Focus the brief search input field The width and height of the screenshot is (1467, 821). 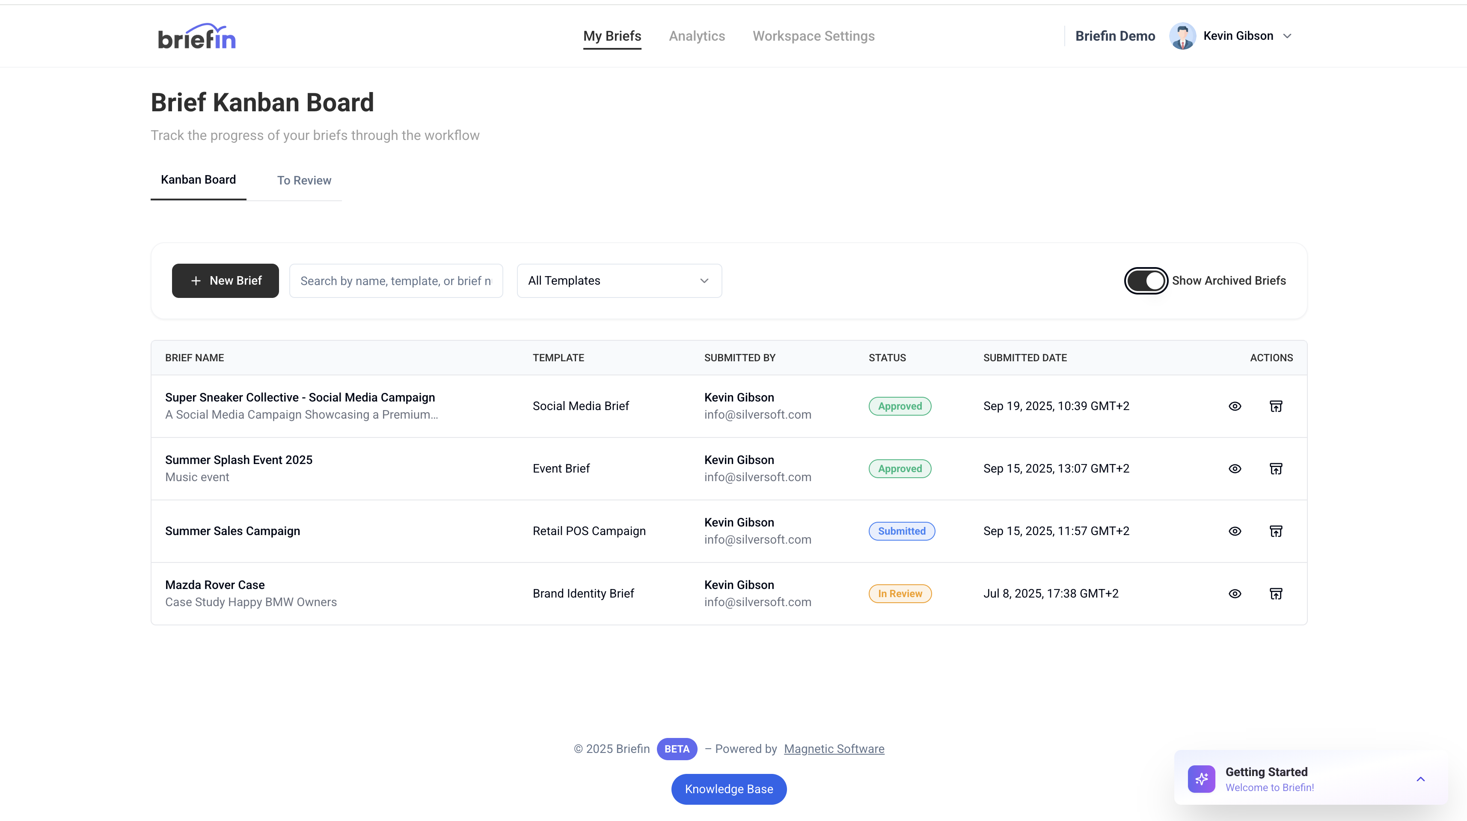click(396, 280)
